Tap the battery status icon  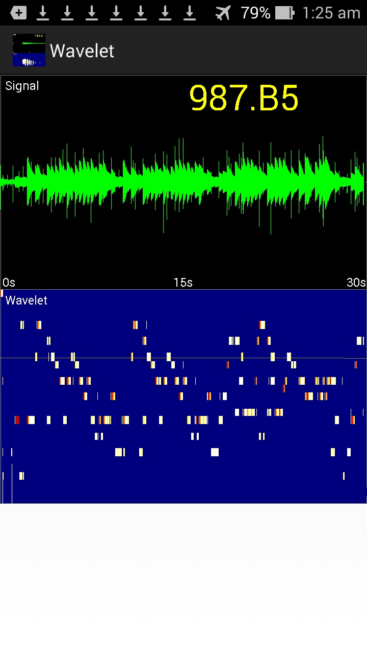(285, 13)
